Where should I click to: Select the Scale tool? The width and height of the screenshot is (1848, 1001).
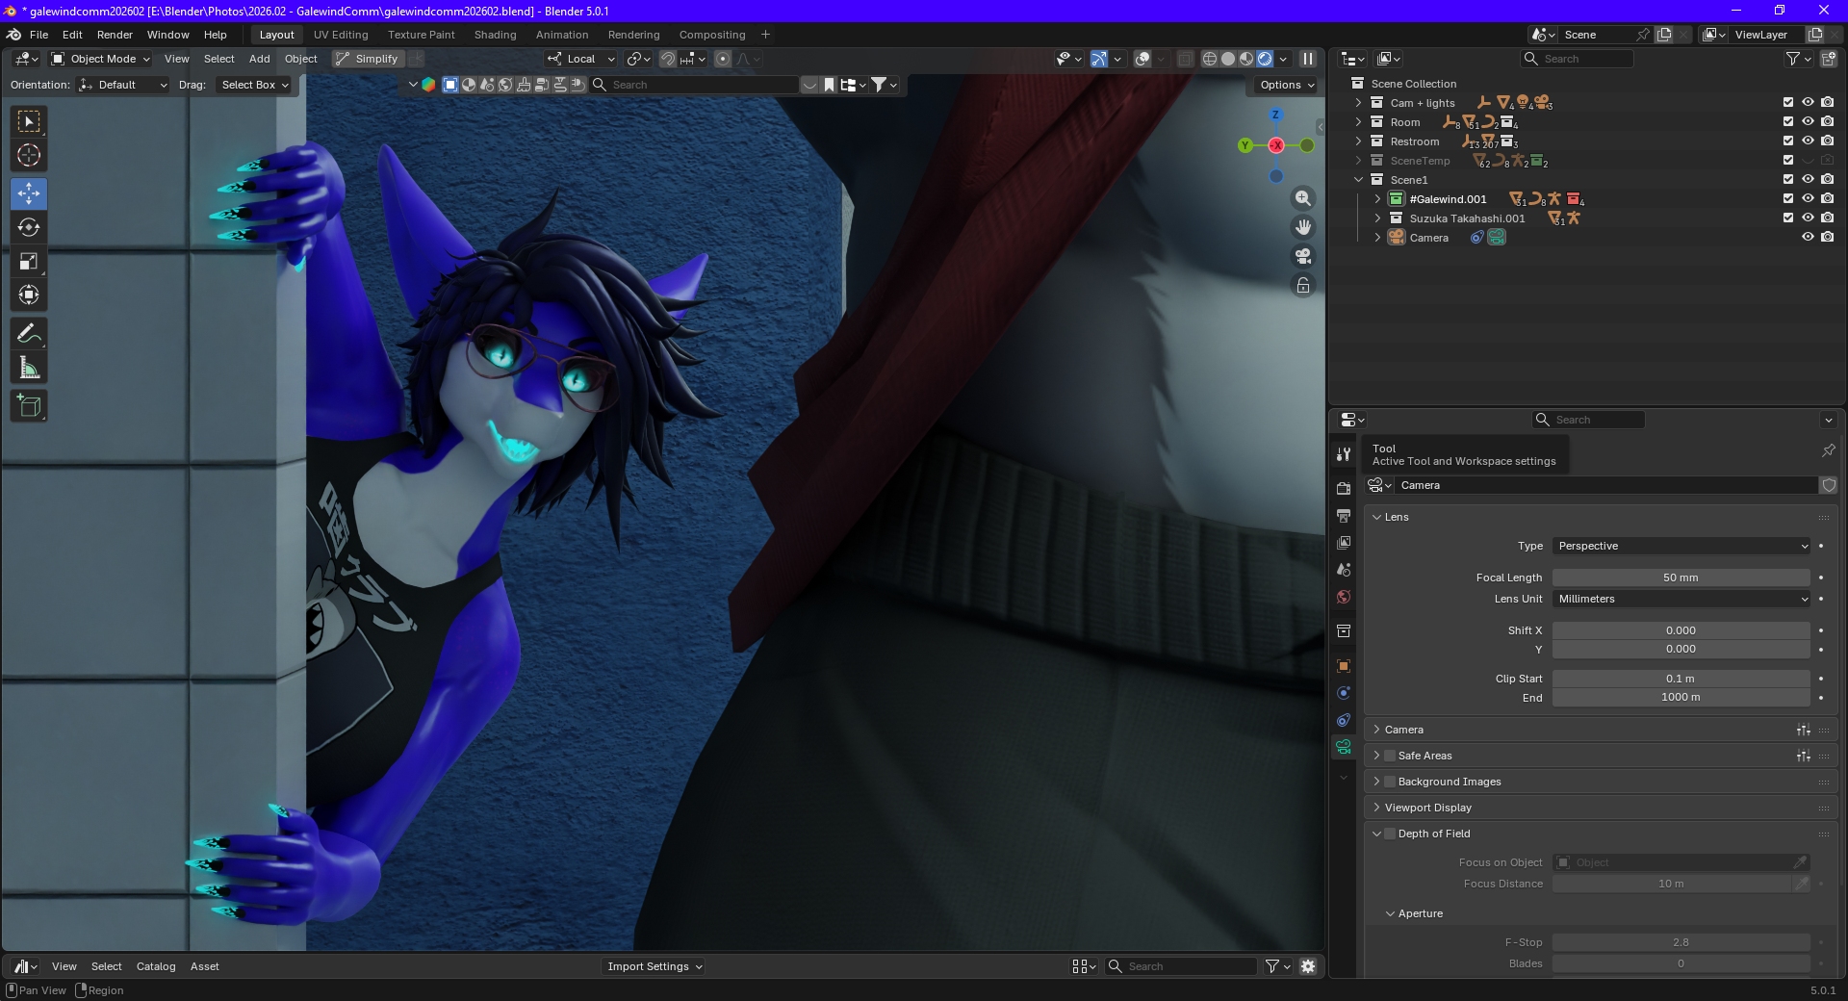click(x=29, y=262)
